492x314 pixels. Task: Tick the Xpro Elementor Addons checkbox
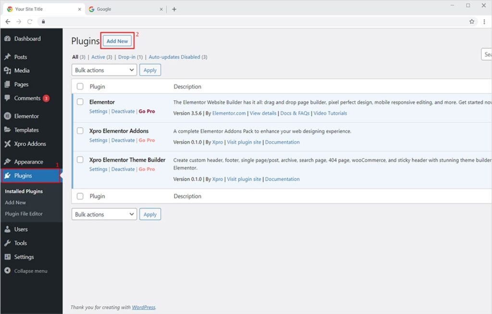pyautogui.click(x=80, y=131)
